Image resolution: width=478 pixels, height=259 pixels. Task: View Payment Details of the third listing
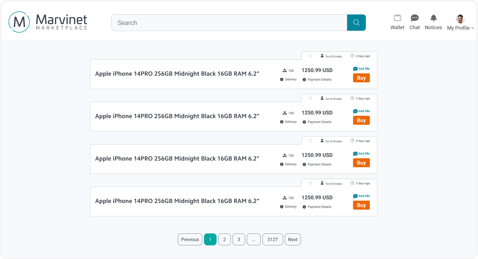[x=317, y=164]
